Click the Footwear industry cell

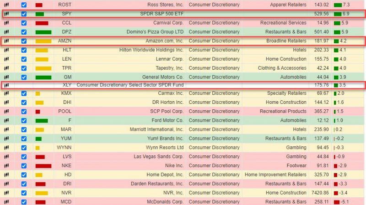296,166
